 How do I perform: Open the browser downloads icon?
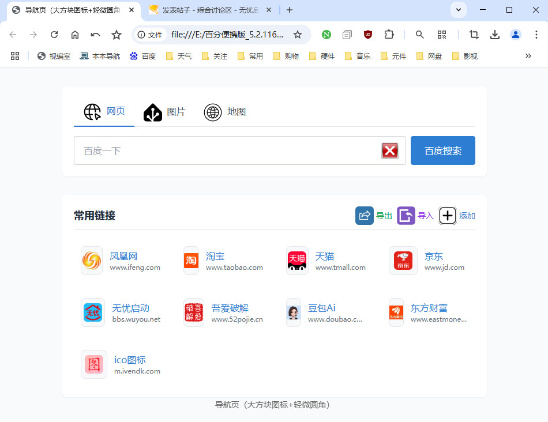click(x=495, y=35)
